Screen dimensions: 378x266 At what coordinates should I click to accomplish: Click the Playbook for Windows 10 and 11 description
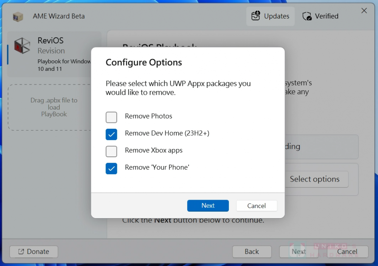[64, 65]
